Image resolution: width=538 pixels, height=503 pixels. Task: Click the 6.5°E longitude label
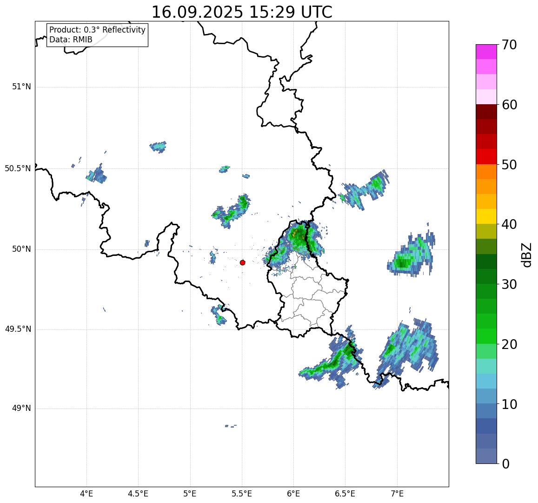pyautogui.click(x=345, y=494)
